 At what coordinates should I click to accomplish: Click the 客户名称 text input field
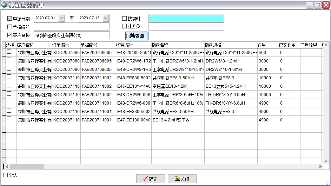pyautogui.click(x=71, y=35)
